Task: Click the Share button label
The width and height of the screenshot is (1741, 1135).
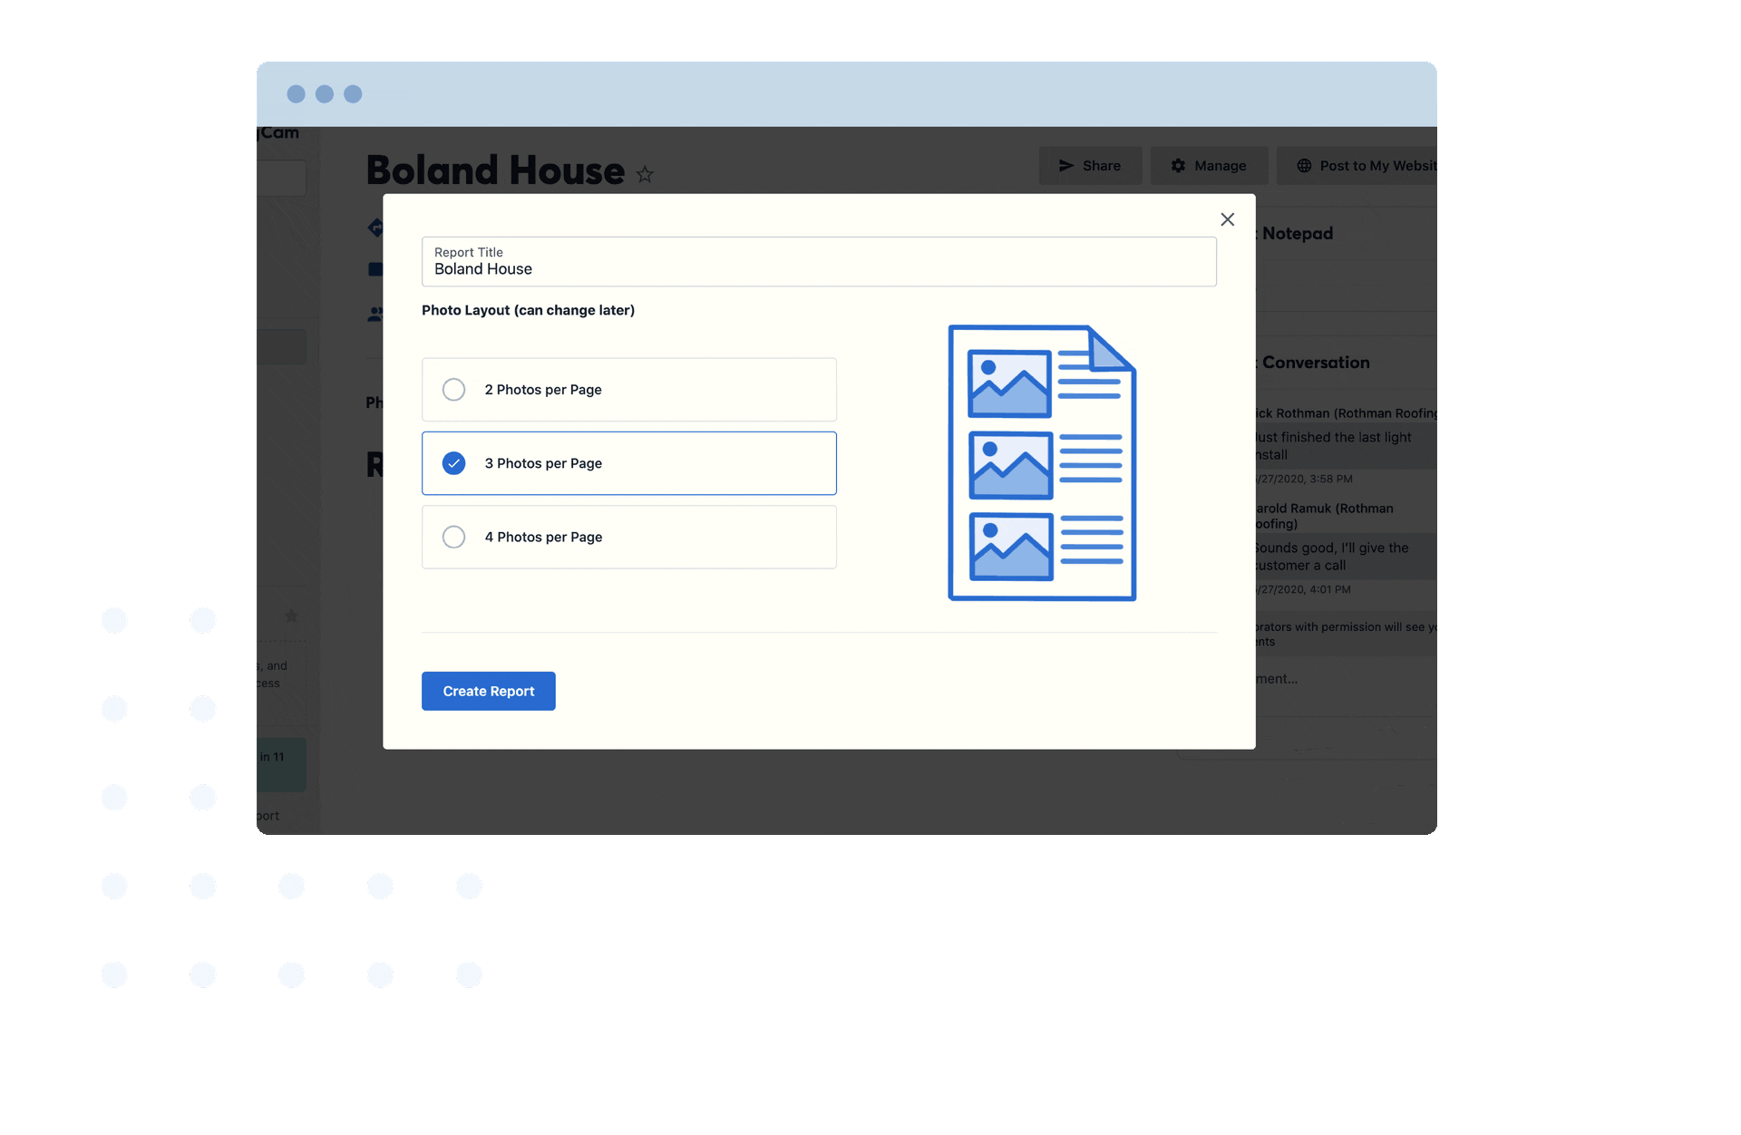Action: click(1101, 166)
